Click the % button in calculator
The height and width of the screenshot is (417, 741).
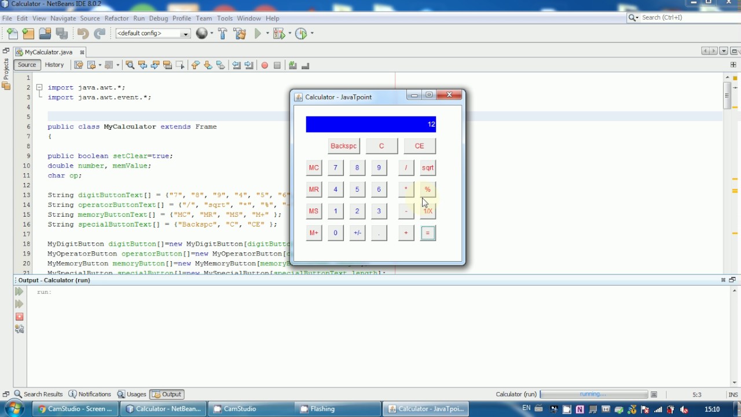428,189
